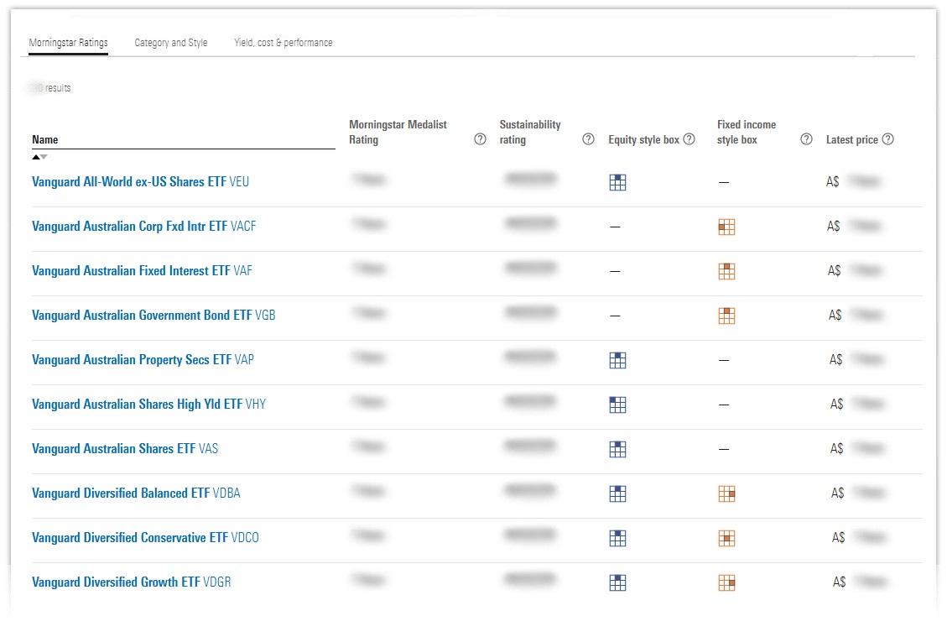Open Vanguard Australian Corp Fxd Intr ETF VACF

[x=143, y=227]
